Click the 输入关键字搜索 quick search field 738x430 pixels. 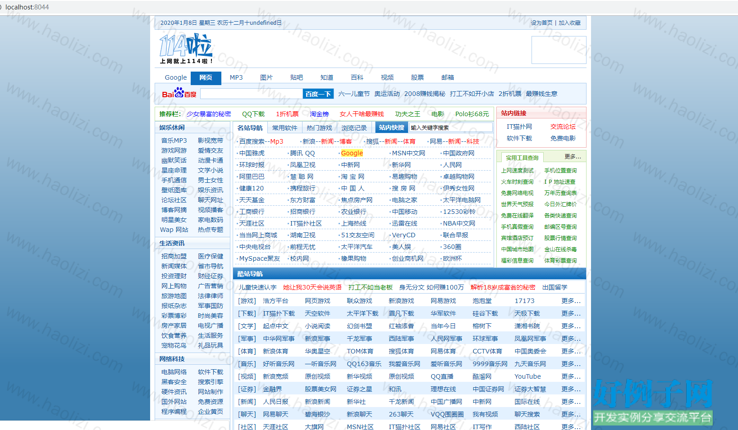pos(451,128)
